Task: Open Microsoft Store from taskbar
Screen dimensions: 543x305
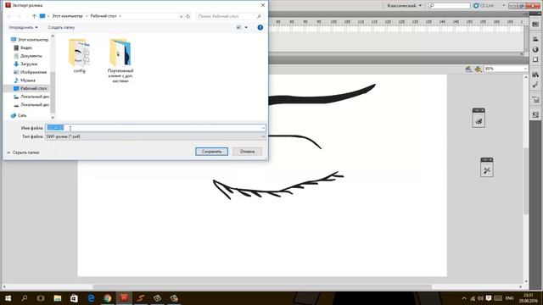Action: coord(74,298)
